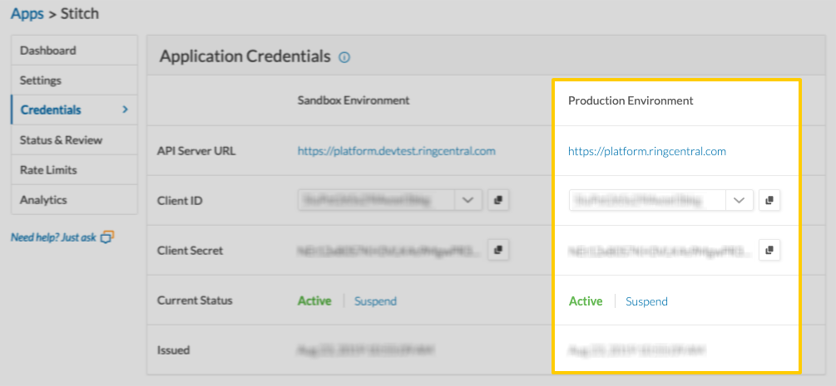
Task: Open the Production Client ID dropdown
Action: click(x=740, y=200)
